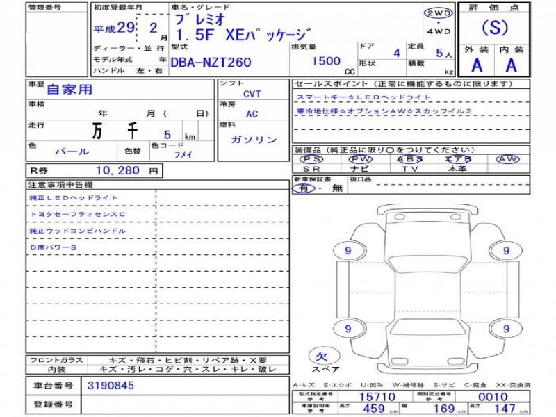
Task: Select the 4WD drive option
Action: 438,31
